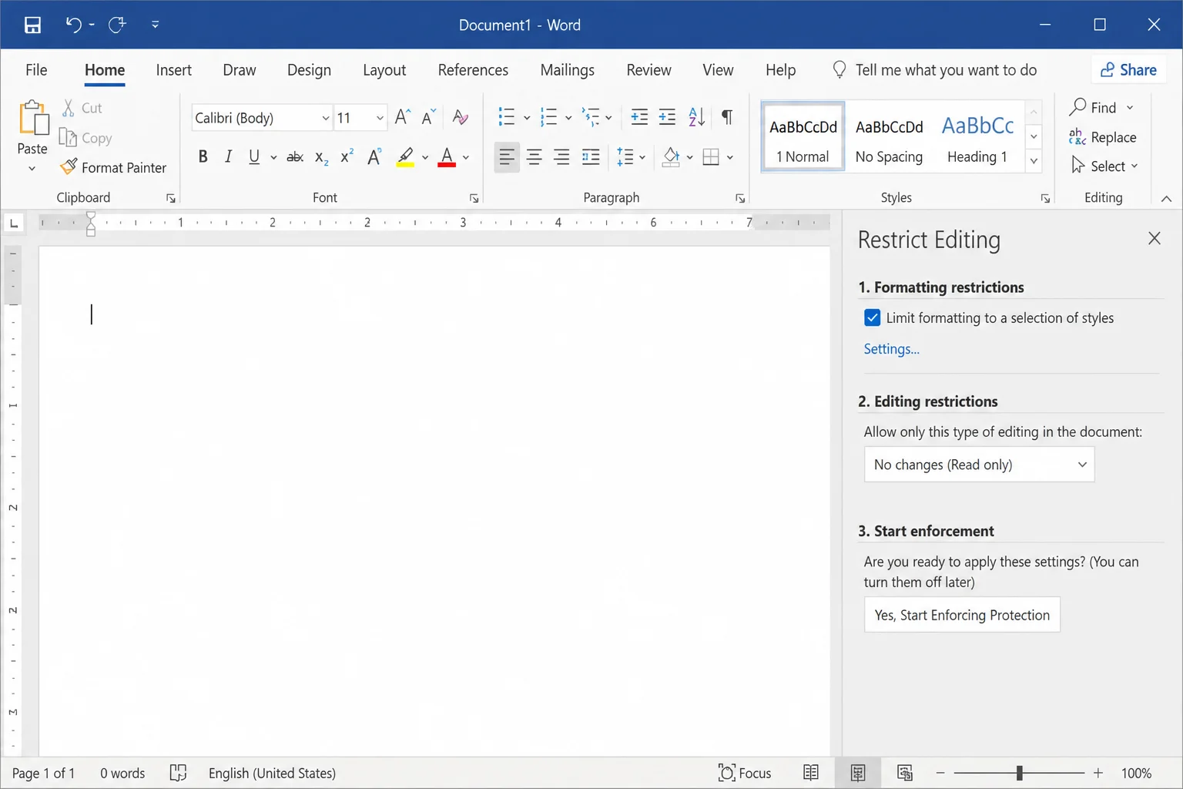1183x789 pixels.
Task: Open the No changes (Read only) dropdown
Action: pos(979,465)
